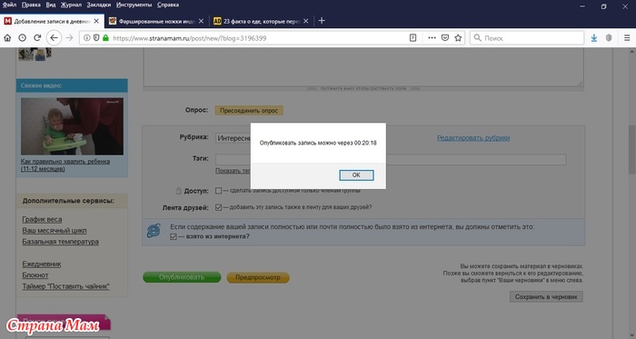Click 'Редактировать рубрики' link
This screenshot has height=339, width=636.
click(473, 138)
